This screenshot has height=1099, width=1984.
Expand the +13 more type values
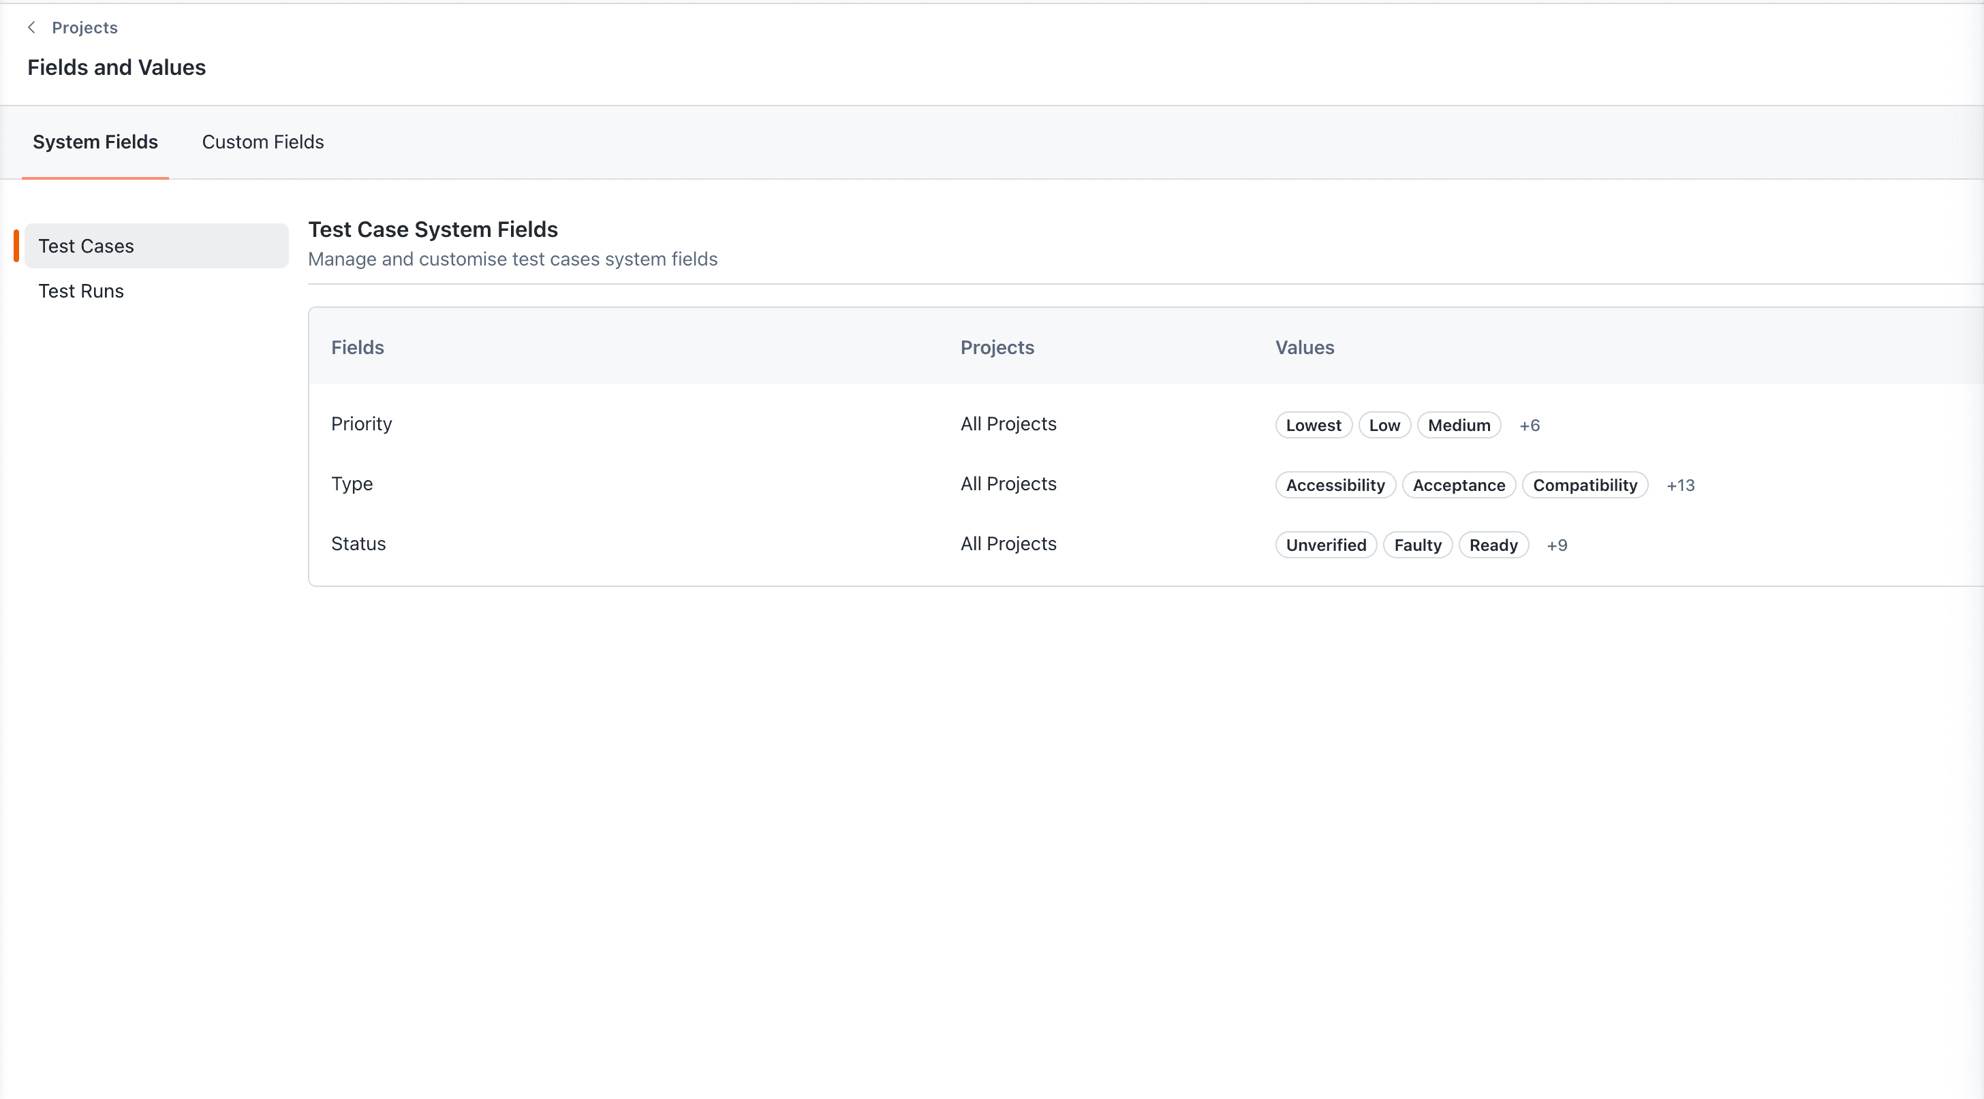(1681, 485)
